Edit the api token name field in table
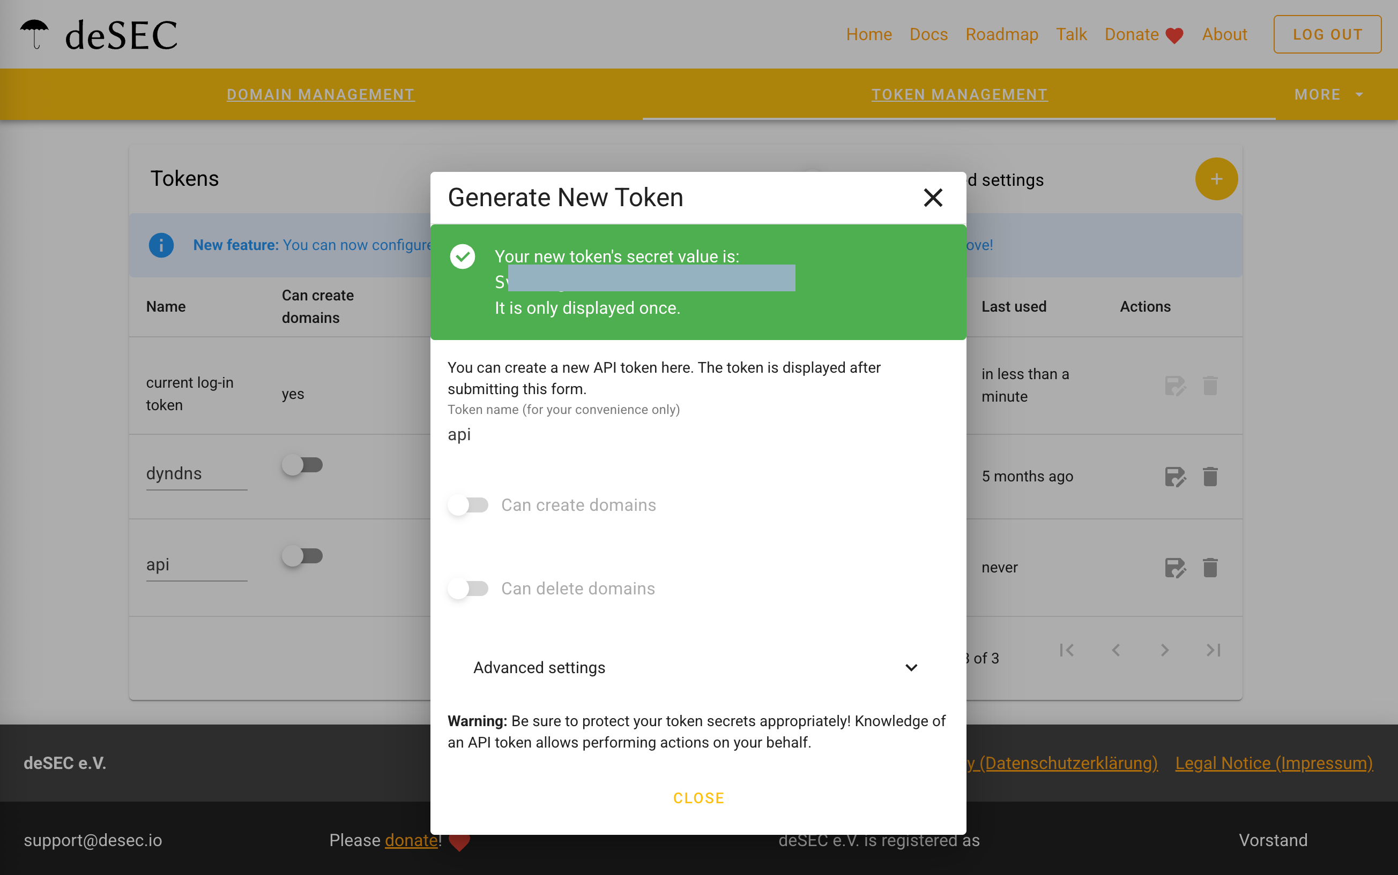This screenshot has width=1398, height=875. (x=196, y=564)
